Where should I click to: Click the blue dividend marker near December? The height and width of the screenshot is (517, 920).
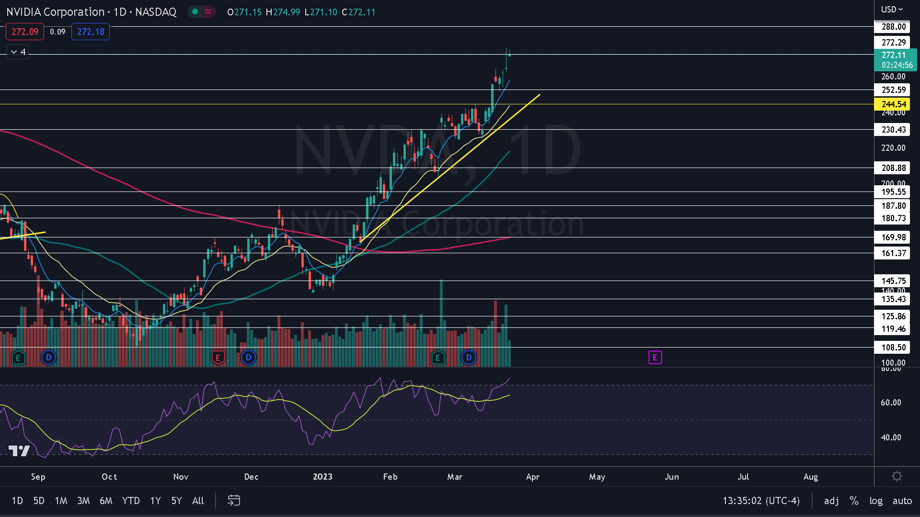pyautogui.click(x=248, y=358)
